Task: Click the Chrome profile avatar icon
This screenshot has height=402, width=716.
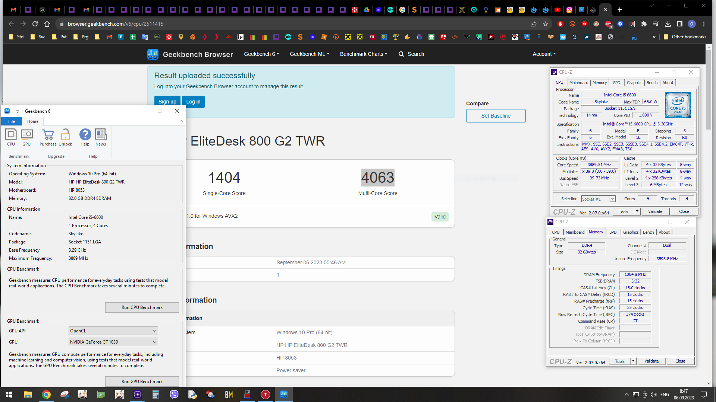Action: click(x=692, y=24)
